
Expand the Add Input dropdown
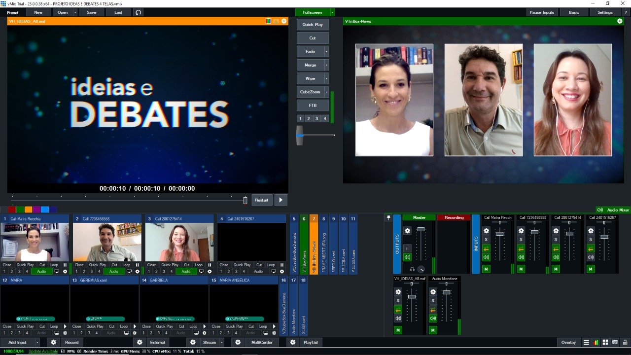pyautogui.click(x=36, y=342)
